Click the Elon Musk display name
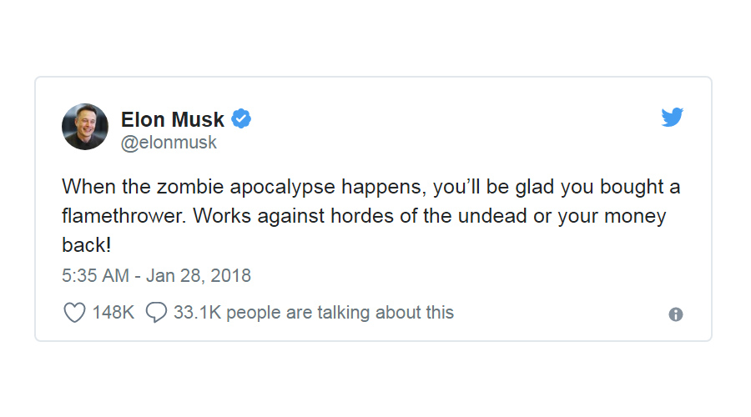The height and width of the screenshot is (417, 751). (173, 119)
